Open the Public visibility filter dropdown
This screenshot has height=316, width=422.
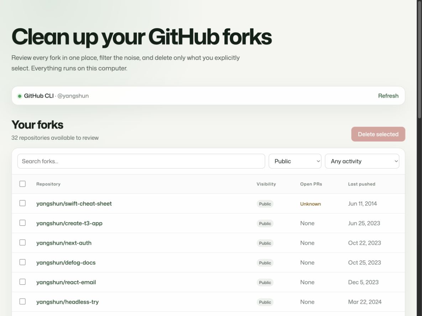[x=295, y=161]
